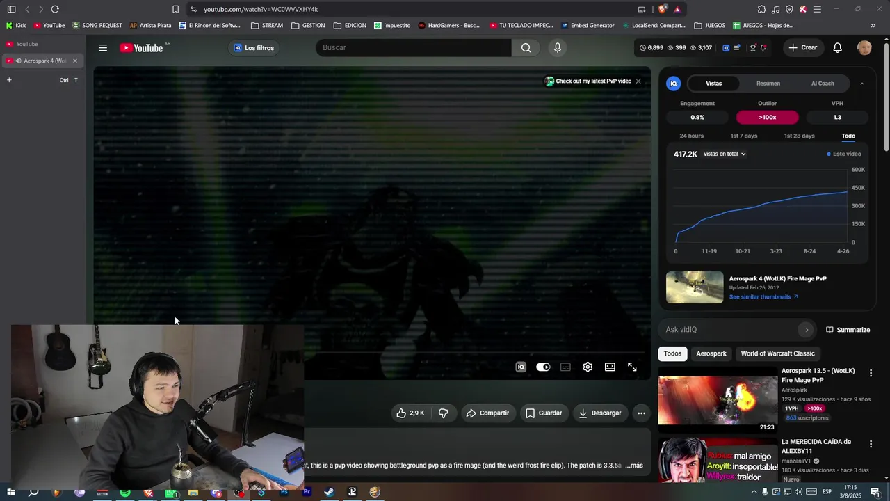Open the vidIQ list icon in stats bar
The image size is (890, 501).
[737, 48]
